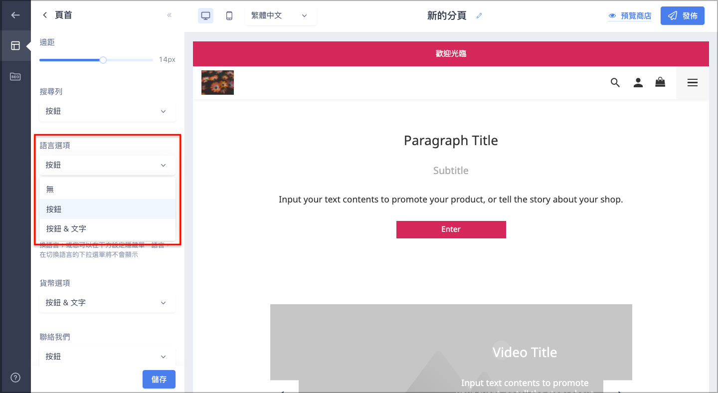This screenshot has width=718, height=393.
Task: Open the hamburger menu in store header
Action: coord(693,83)
